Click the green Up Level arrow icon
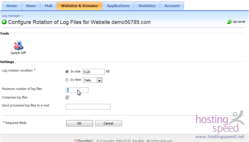Image resolution: width=249 pixels, height=142 pixels. pos(229,22)
